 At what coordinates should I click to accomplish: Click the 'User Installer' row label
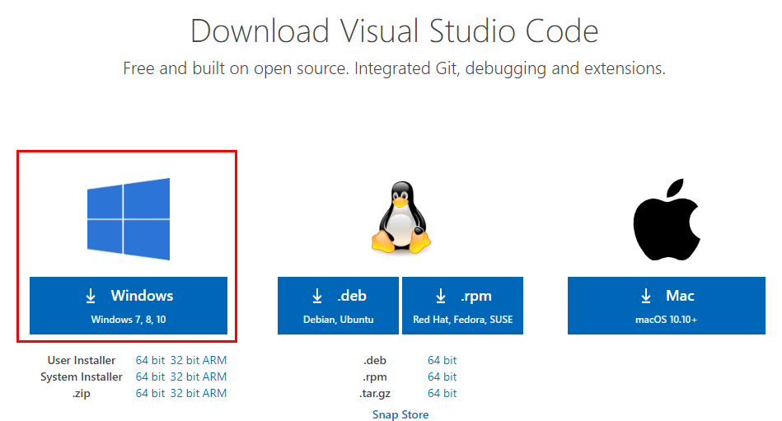pyautogui.click(x=82, y=360)
